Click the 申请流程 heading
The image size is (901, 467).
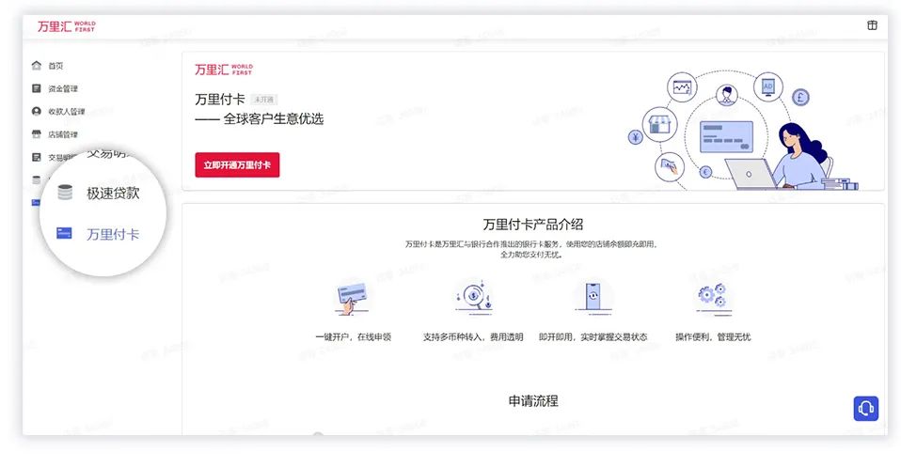click(532, 401)
